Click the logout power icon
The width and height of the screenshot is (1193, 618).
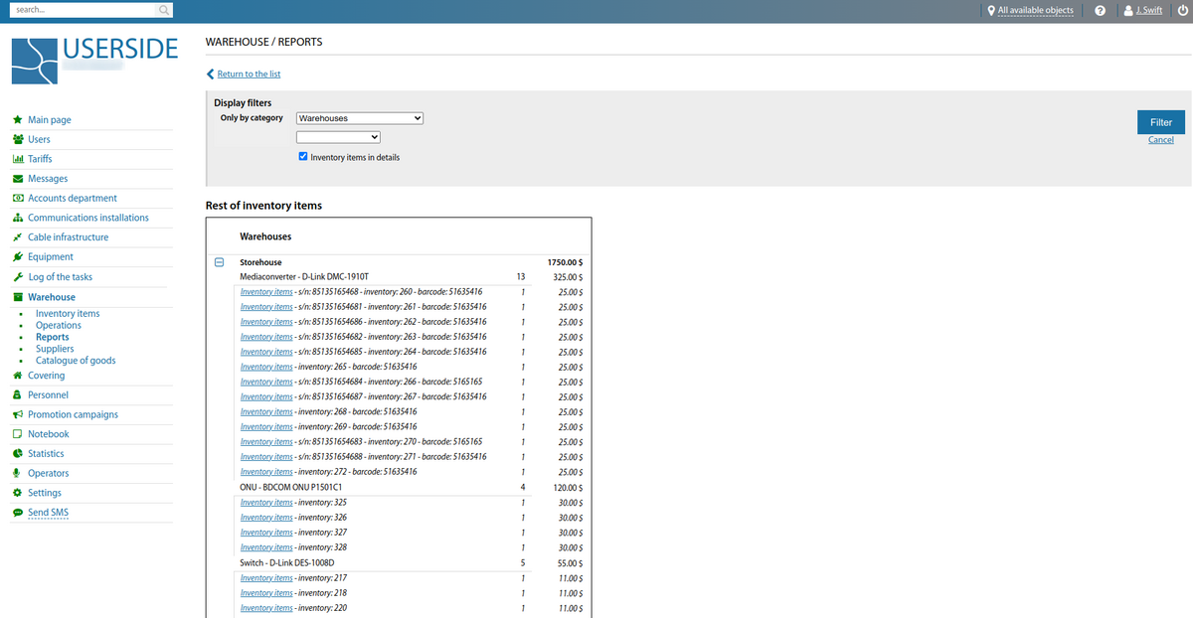(x=1182, y=10)
